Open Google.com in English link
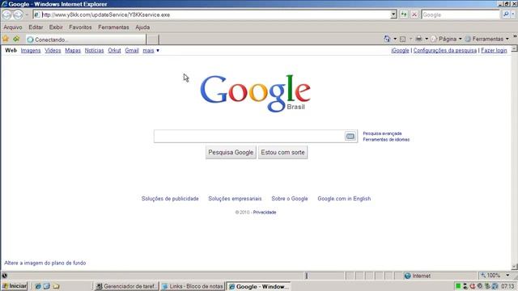The height and width of the screenshot is (291, 518). click(x=344, y=199)
